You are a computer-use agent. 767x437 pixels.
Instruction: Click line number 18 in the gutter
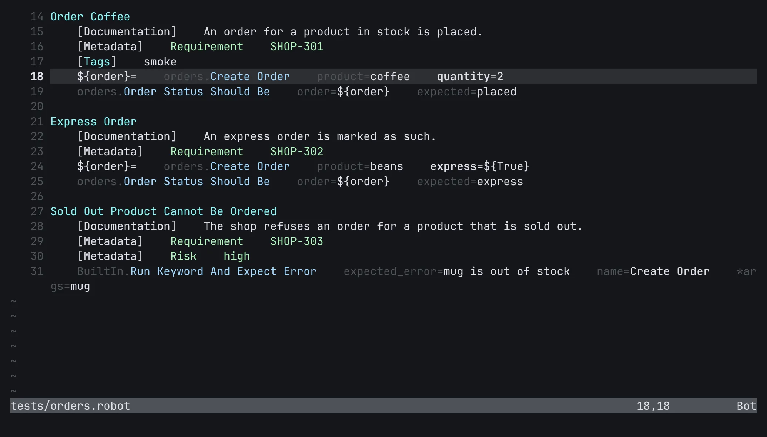[x=37, y=77]
